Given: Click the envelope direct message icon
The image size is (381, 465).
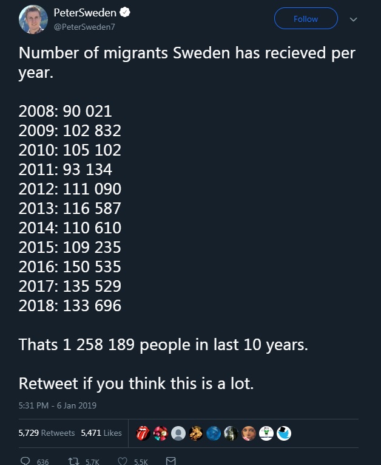Looking at the screenshot, I should coord(170,461).
